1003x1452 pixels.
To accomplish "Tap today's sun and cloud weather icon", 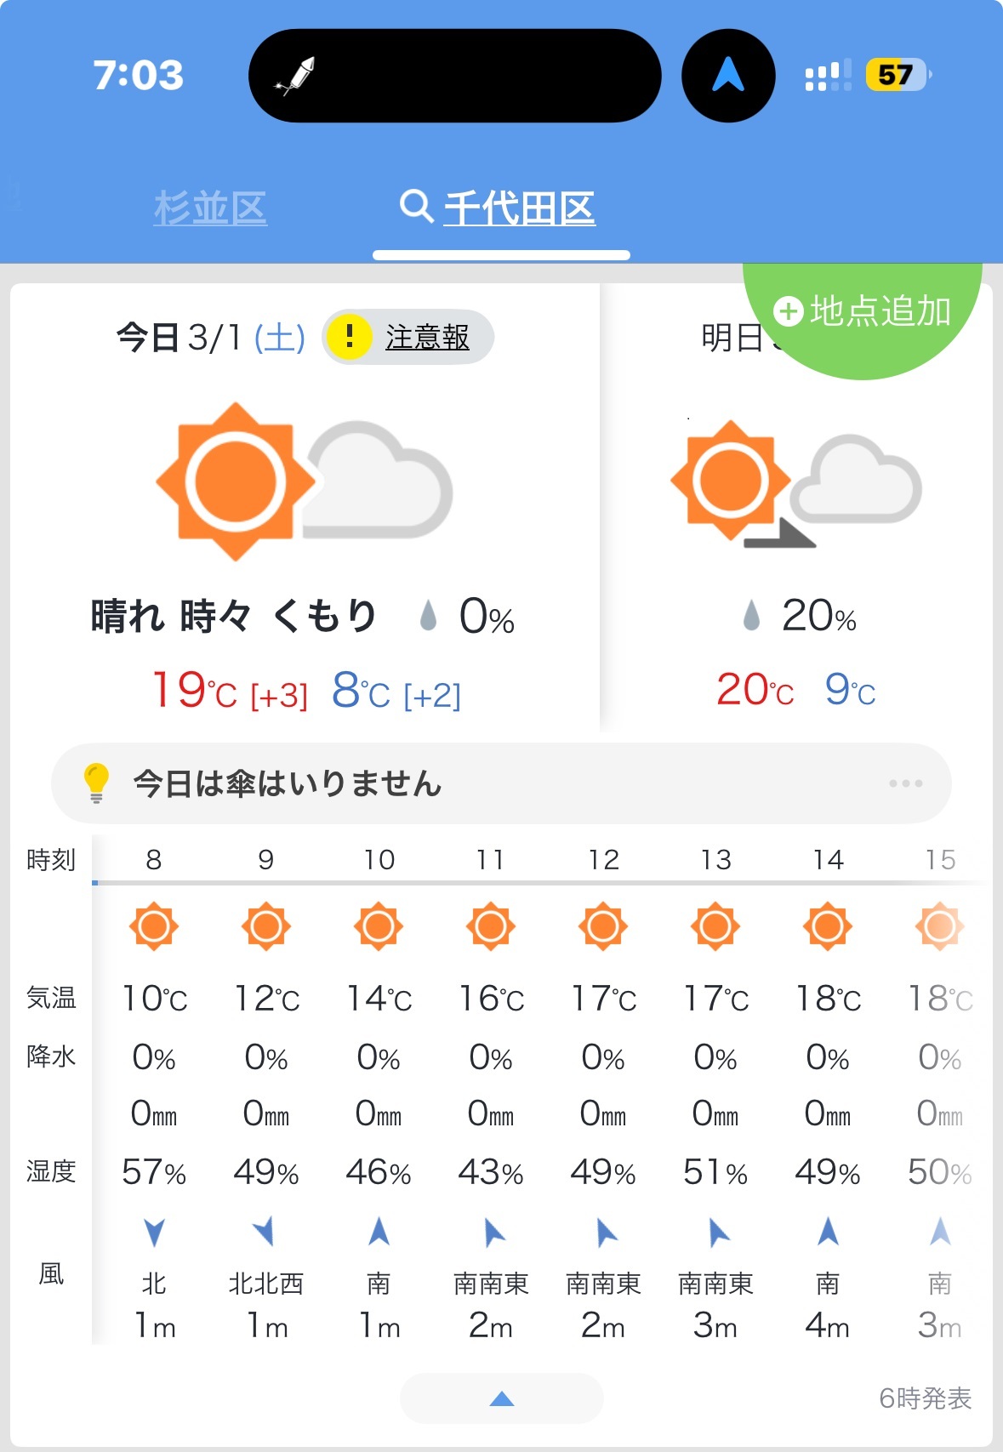I will click(304, 481).
